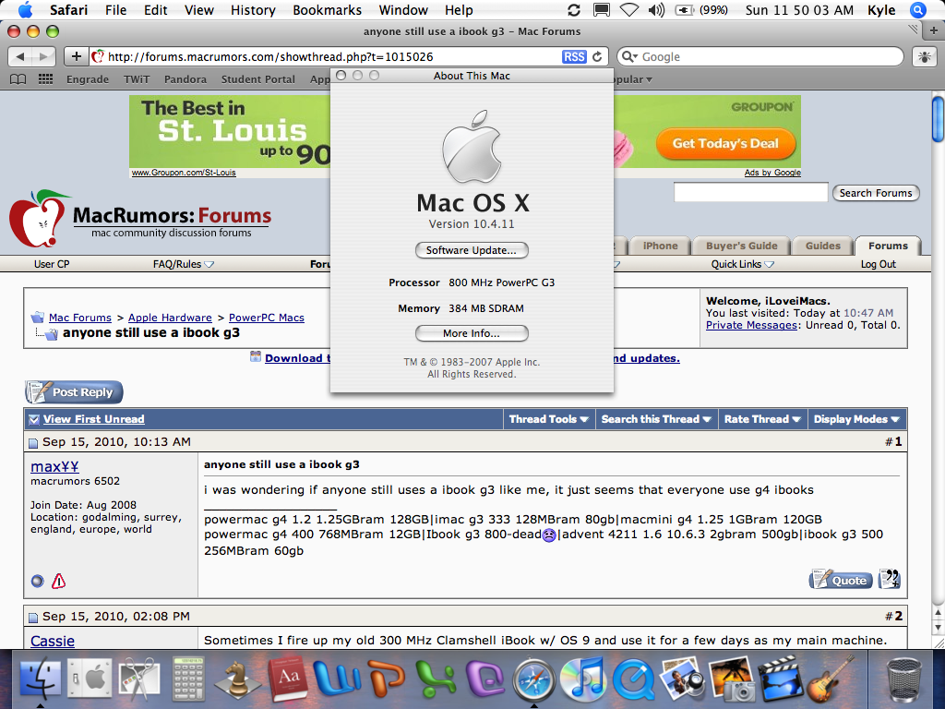945x709 pixels.
Task: Click the forum search text field
Action: click(x=751, y=192)
